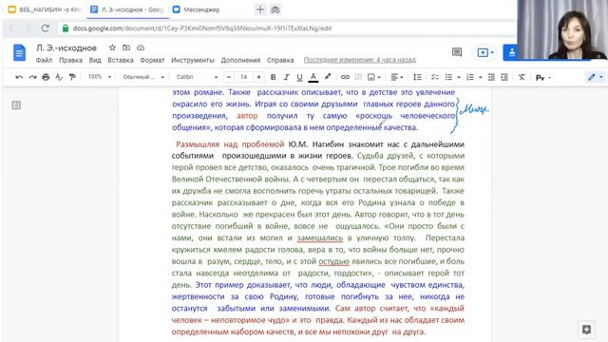
Task: Open the Calibri font dropdown
Action: click(x=197, y=77)
